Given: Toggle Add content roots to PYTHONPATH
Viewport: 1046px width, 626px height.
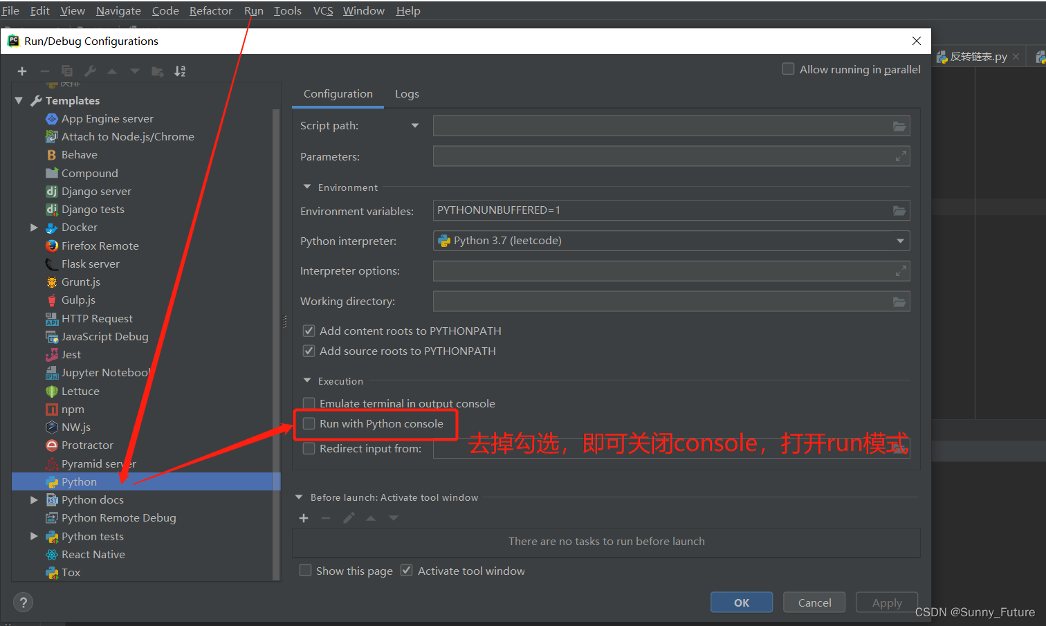Looking at the screenshot, I should pyautogui.click(x=309, y=331).
